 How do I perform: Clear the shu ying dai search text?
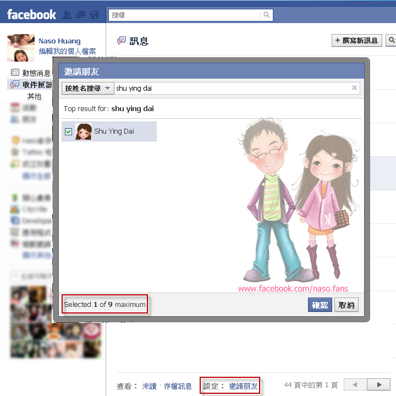point(354,88)
